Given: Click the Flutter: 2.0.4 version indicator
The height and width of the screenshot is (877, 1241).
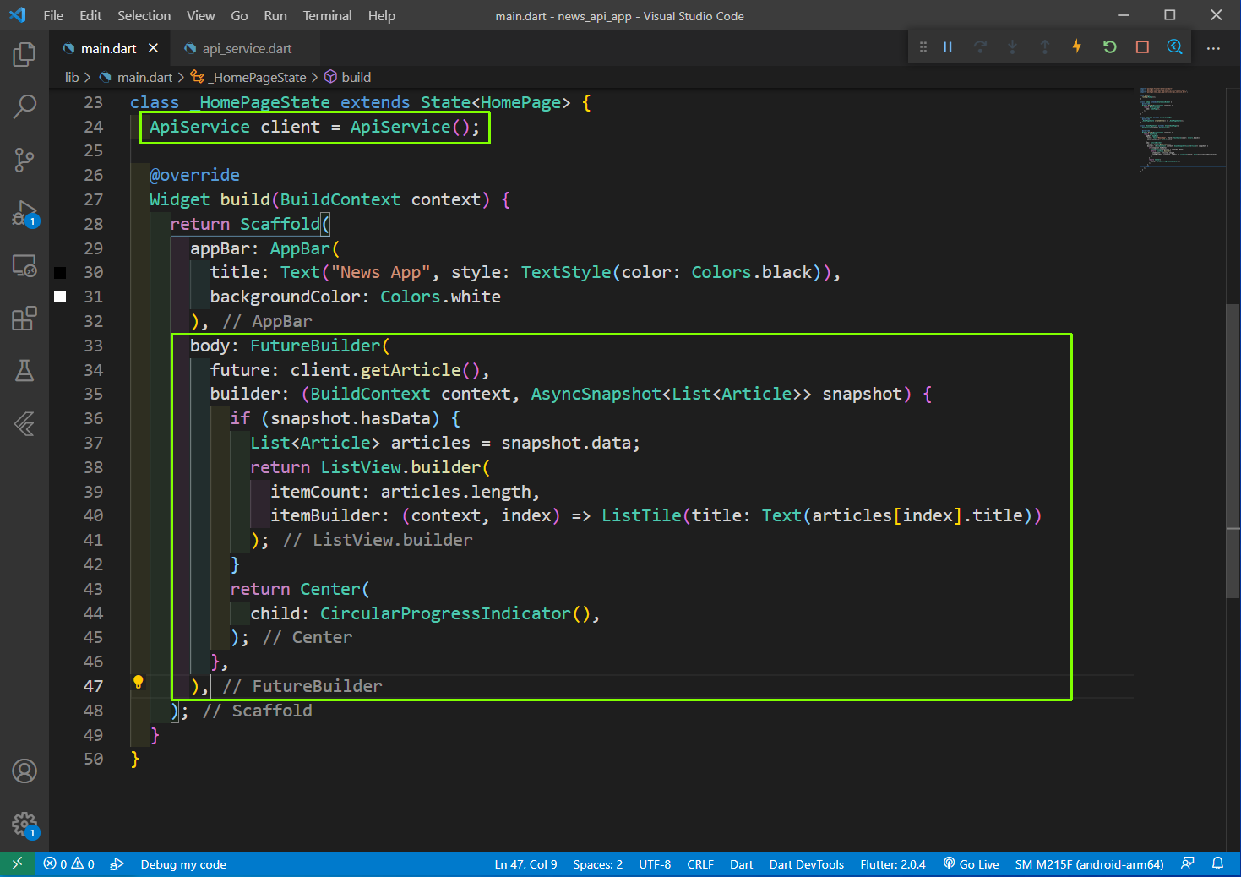Looking at the screenshot, I should click(x=893, y=864).
